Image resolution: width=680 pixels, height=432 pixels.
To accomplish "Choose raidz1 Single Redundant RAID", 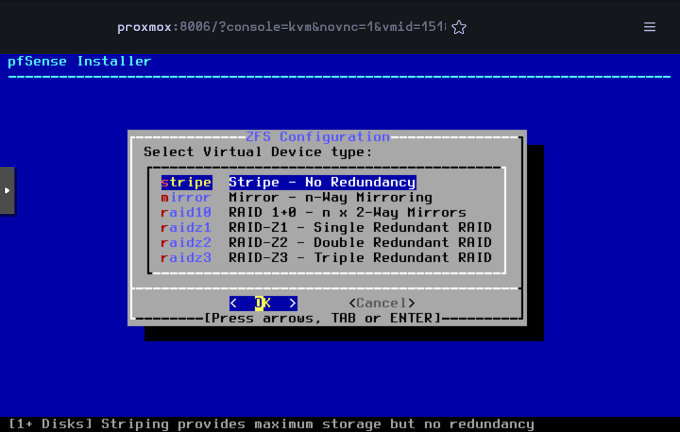I will point(326,227).
